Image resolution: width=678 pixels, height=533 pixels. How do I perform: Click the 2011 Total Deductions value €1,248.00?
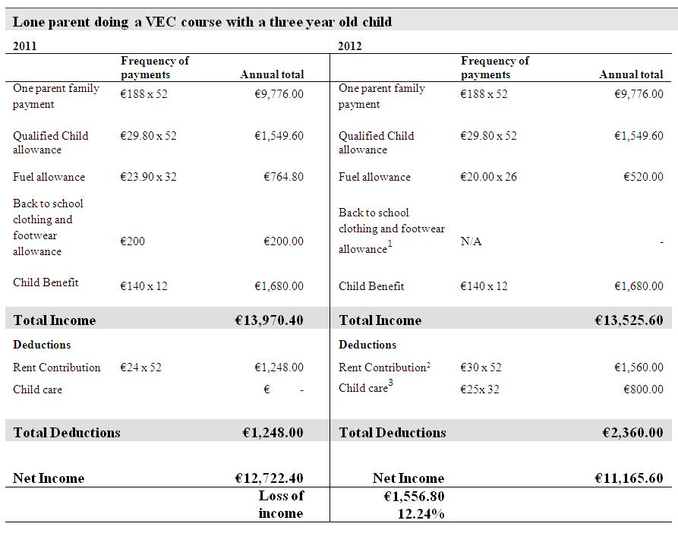pos(273,432)
